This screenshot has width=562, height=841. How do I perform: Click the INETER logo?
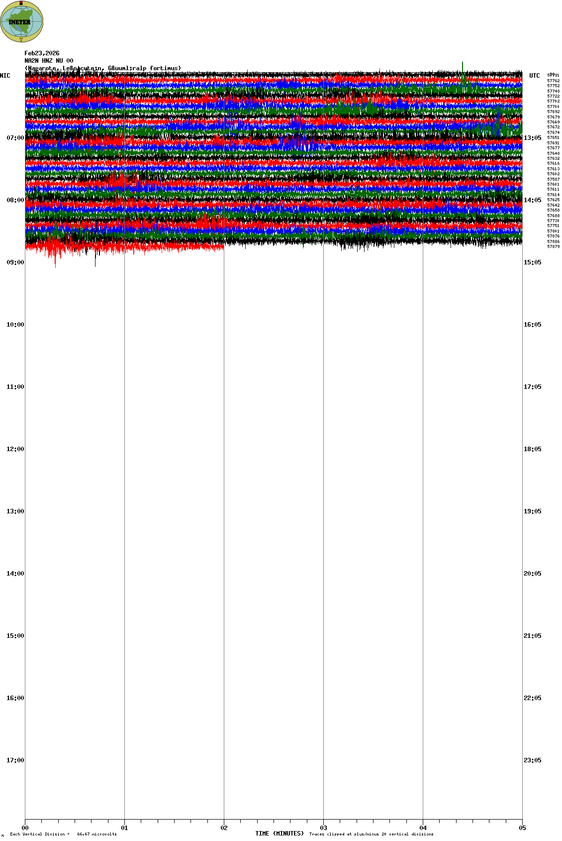point(22,21)
